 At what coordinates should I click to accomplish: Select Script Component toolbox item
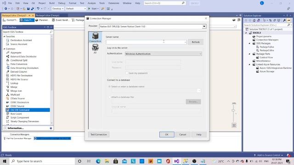tap(20, 117)
